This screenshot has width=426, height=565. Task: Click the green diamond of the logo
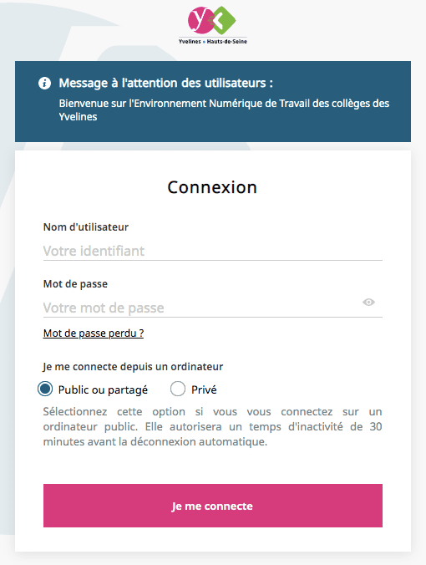pos(224,20)
